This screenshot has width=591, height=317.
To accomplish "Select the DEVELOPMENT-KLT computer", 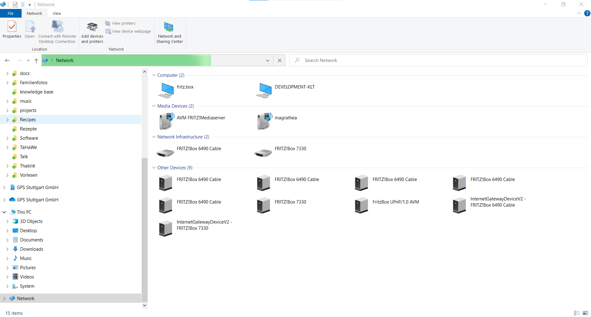I will pyautogui.click(x=264, y=90).
